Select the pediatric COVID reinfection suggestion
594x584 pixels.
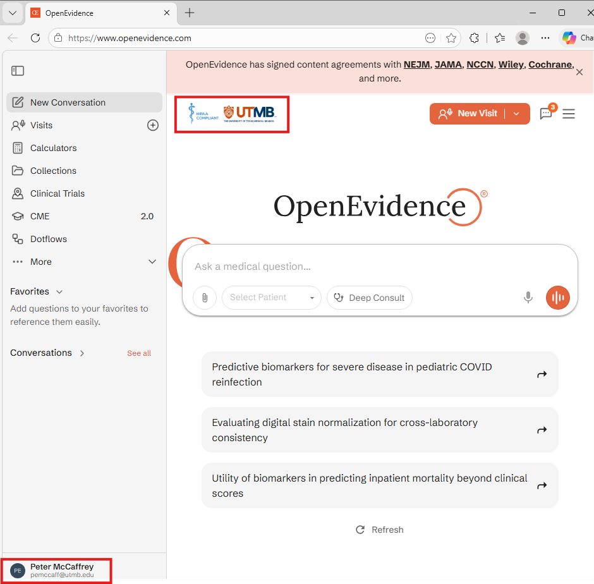tap(380, 374)
